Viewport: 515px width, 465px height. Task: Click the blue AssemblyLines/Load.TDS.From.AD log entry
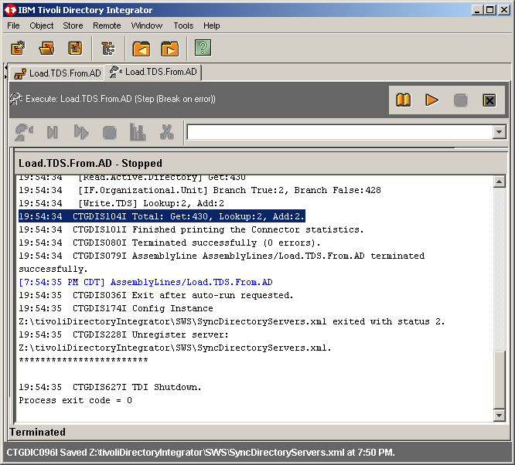point(145,282)
